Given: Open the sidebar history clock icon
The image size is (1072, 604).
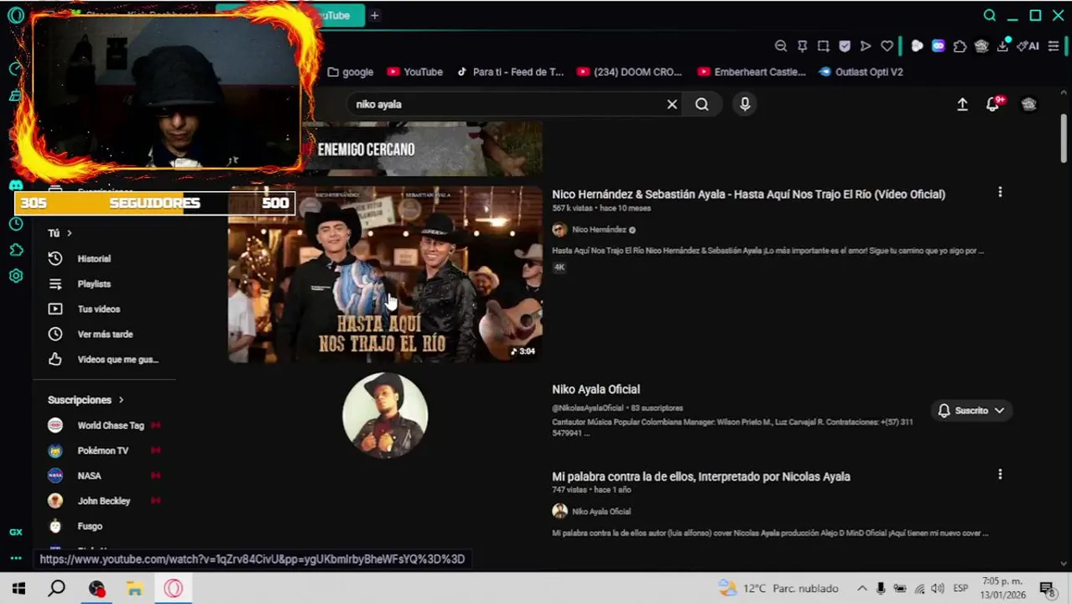Looking at the screenshot, I should 16,224.
